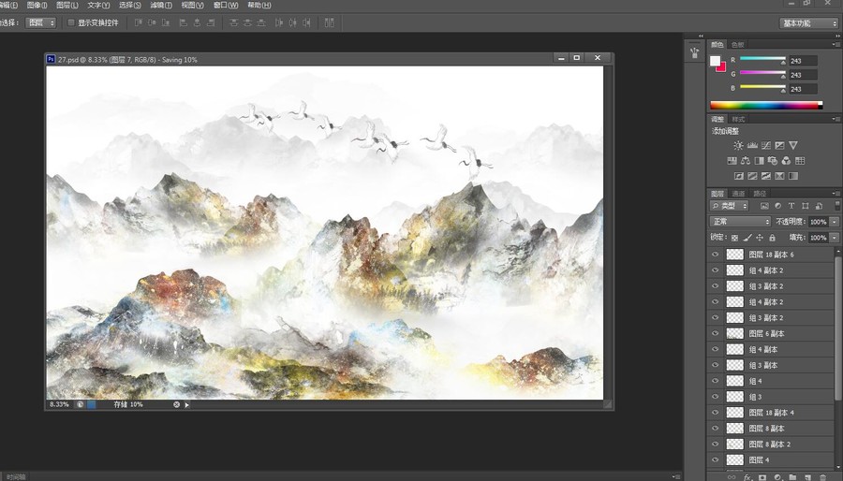Image resolution: width=843 pixels, height=481 pixels.
Task: Delete layer with trash icon
Action: [x=822, y=476]
